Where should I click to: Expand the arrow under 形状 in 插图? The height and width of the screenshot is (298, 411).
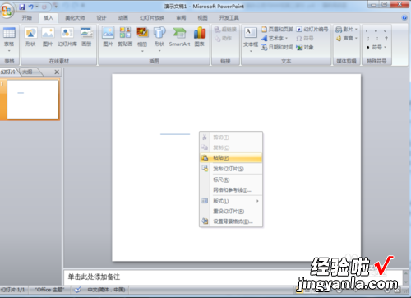[x=159, y=51]
